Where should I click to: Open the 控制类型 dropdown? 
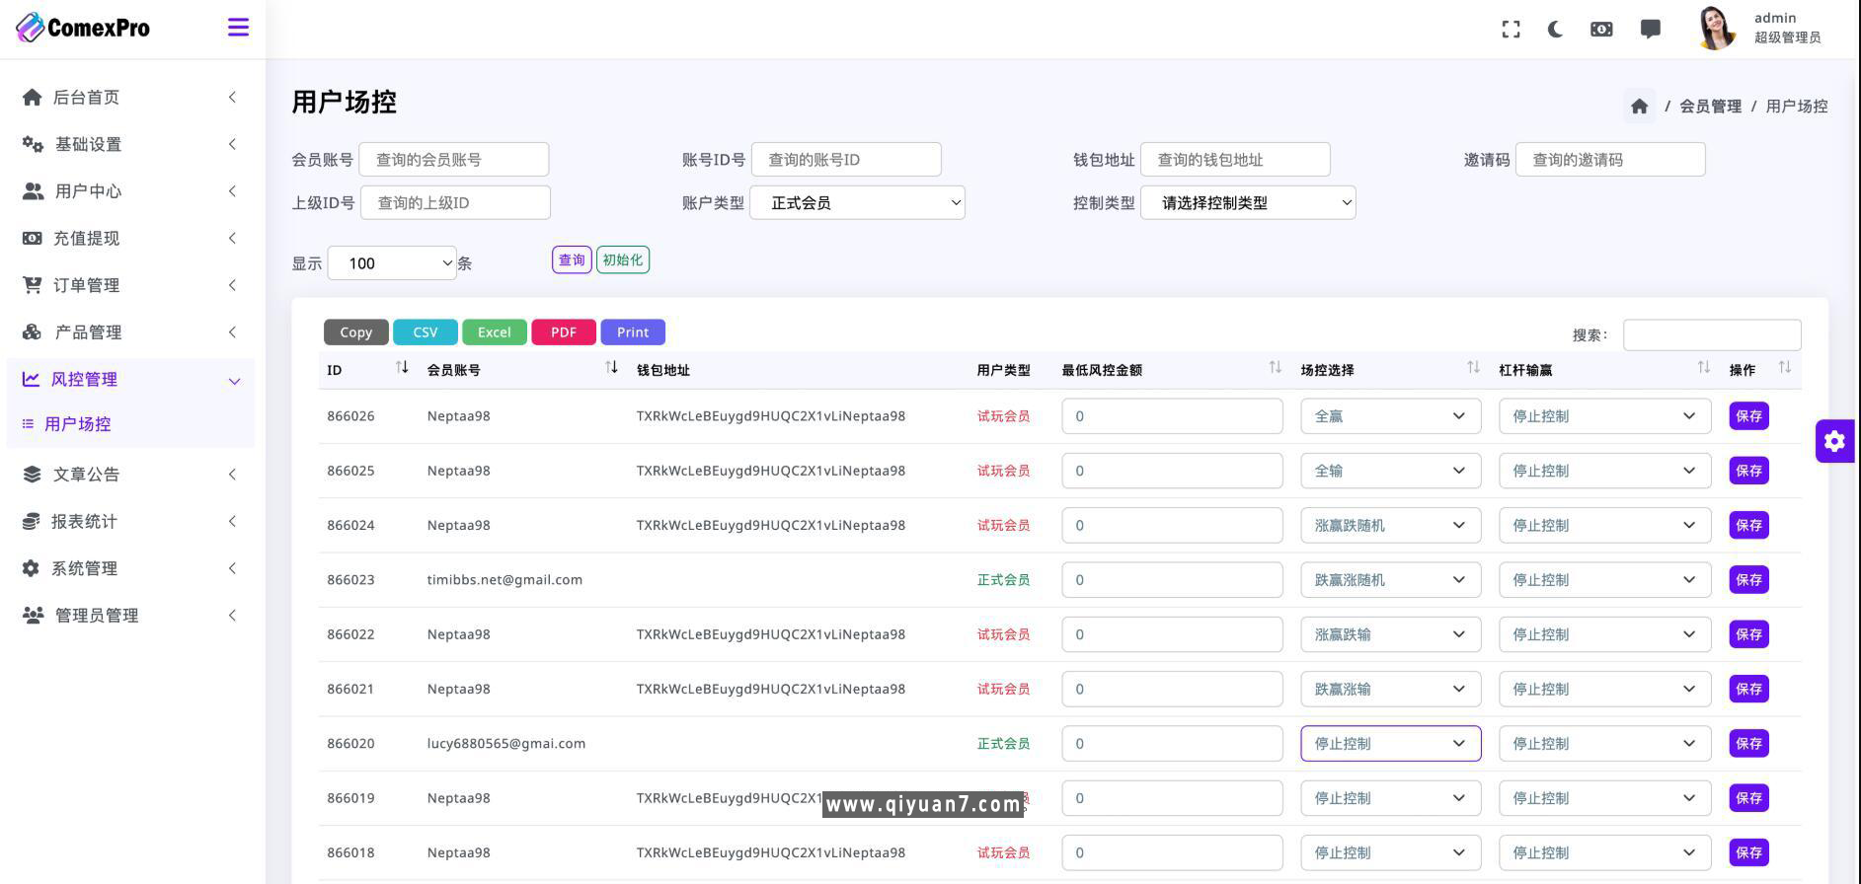[x=1248, y=203]
